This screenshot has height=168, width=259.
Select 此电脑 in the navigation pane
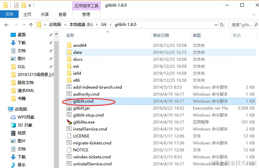pos(21,109)
